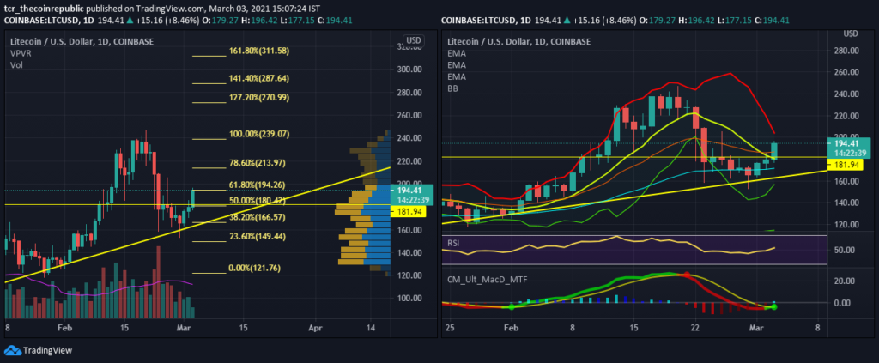Screen dimensions: 879x363
Task: Click the 141.40%(287.64) Fibonacci label
Action: [x=258, y=78]
